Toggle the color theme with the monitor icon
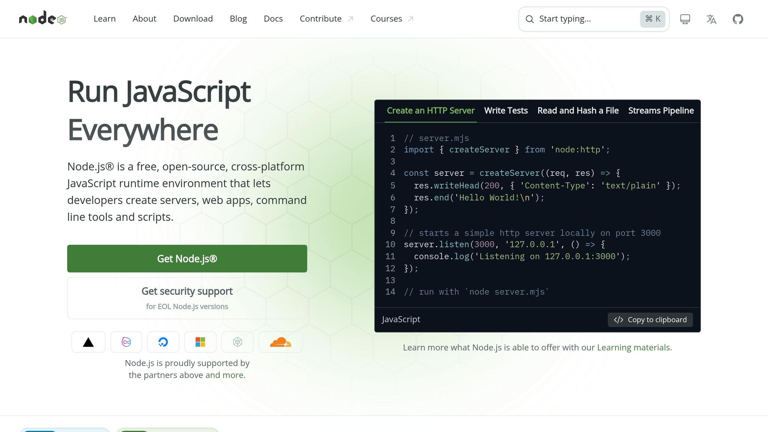Screen dimensions: 768x432 click(685, 19)
